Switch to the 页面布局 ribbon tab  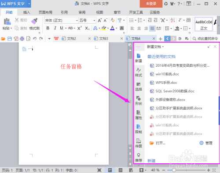(x=45, y=12)
